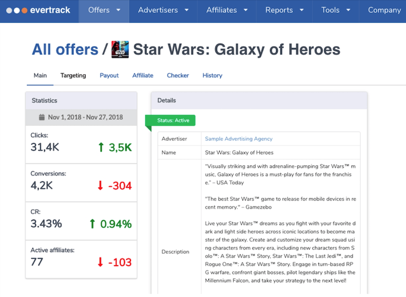
Task: Switch to the Affiliate tab
Action: click(143, 76)
